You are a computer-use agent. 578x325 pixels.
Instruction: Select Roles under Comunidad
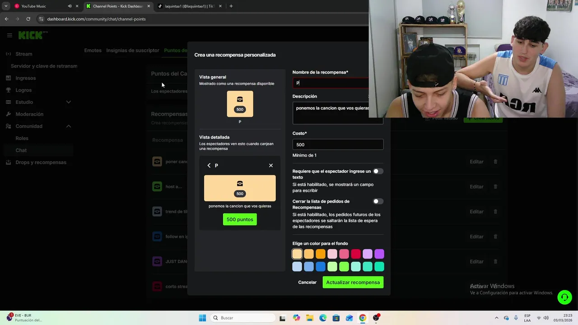tap(22, 138)
